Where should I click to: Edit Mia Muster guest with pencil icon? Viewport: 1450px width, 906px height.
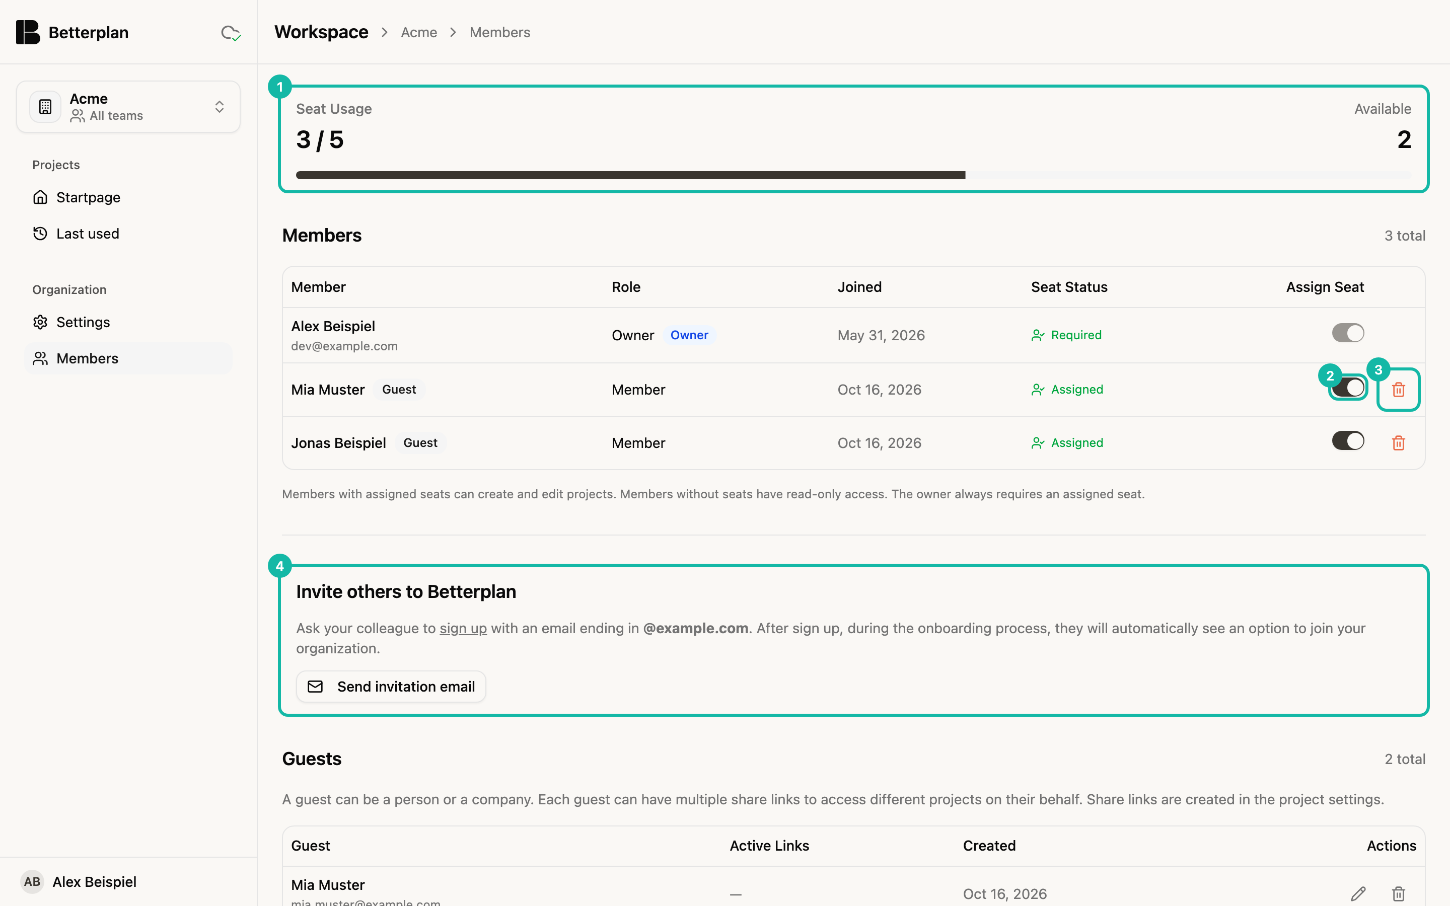[1358, 893]
